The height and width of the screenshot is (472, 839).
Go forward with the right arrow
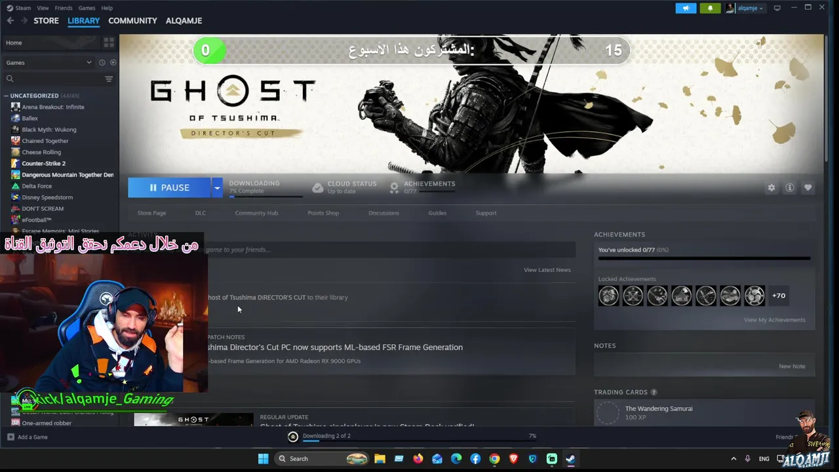pyautogui.click(x=24, y=20)
